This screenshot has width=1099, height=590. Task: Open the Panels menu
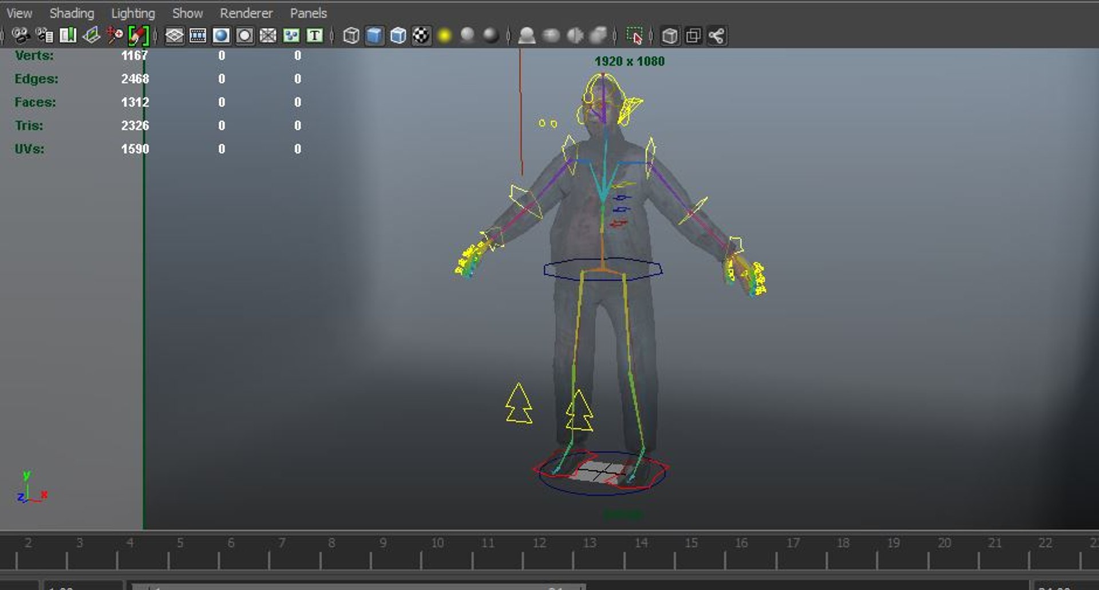tap(309, 13)
